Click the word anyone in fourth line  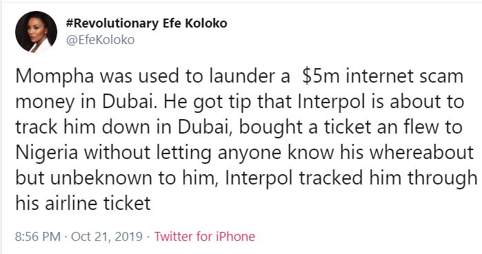(250, 154)
